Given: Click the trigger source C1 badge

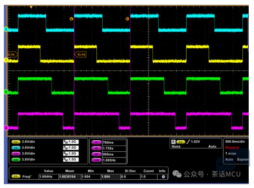Looking at the screenshot, I should point(181,142).
